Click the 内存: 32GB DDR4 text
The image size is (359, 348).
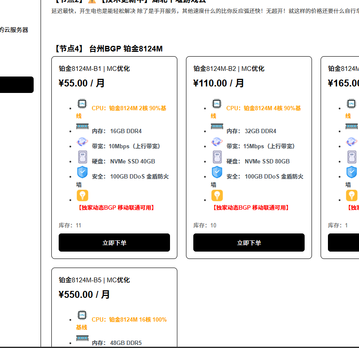(x=252, y=131)
